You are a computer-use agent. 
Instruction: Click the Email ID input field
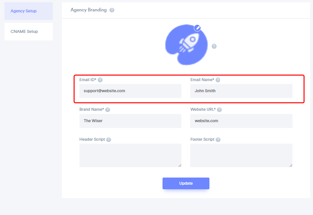point(130,91)
